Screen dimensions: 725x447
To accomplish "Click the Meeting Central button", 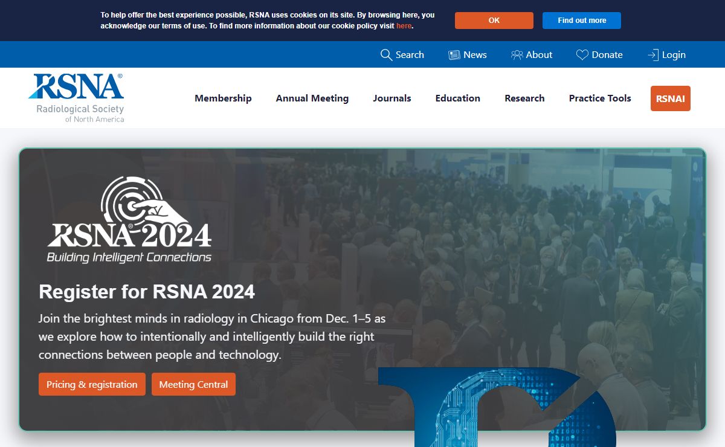I will pyautogui.click(x=193, y=384).
